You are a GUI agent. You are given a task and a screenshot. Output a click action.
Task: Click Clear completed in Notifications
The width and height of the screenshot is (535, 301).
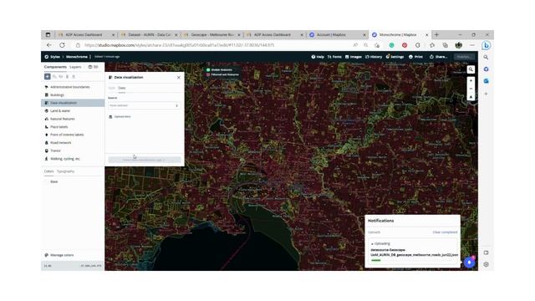[x=445, y=232]
